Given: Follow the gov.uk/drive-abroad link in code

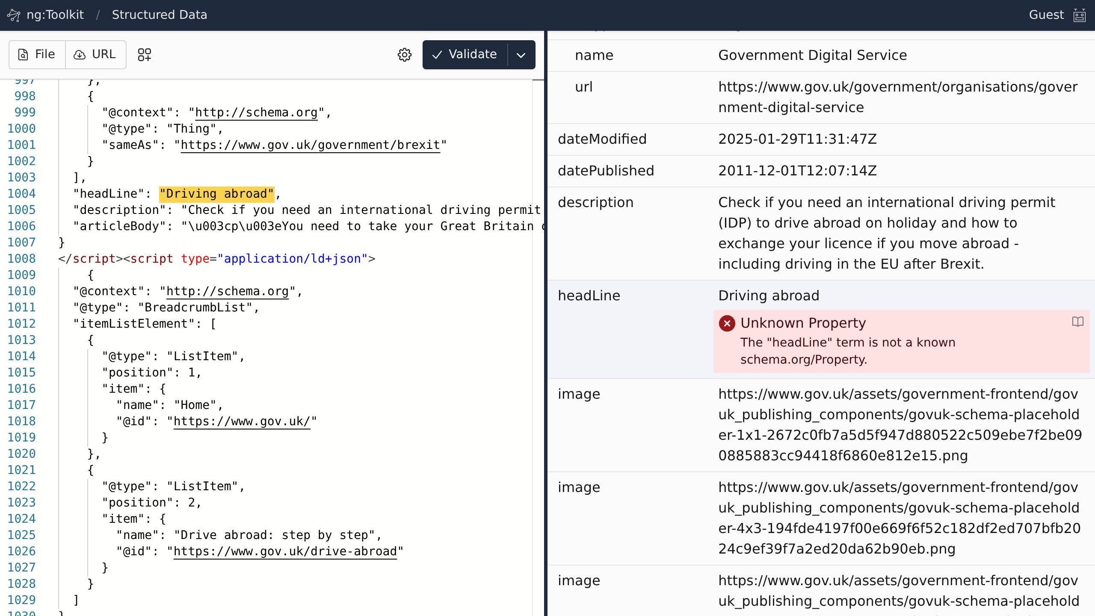Looking at the screenshot, I should (285, 551).
